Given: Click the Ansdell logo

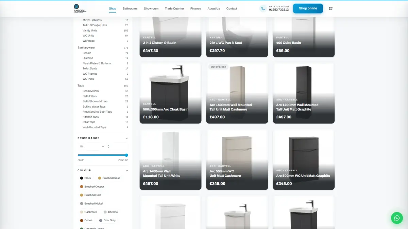Looking at the screenshot, I should (x=80, y=8).
